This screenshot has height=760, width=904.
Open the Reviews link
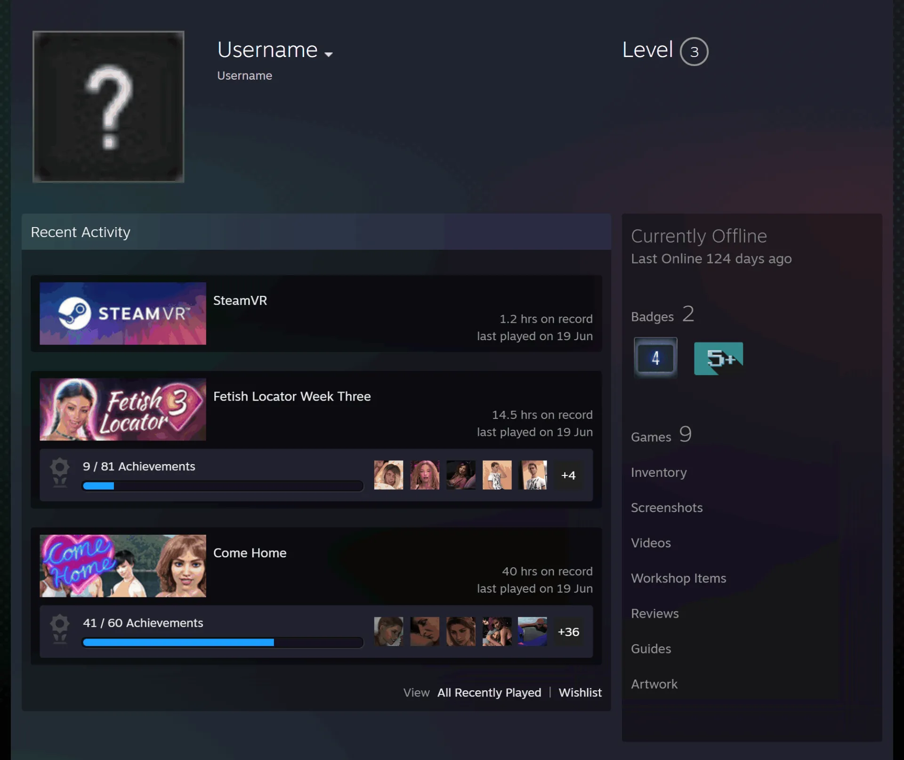point(655,614)
